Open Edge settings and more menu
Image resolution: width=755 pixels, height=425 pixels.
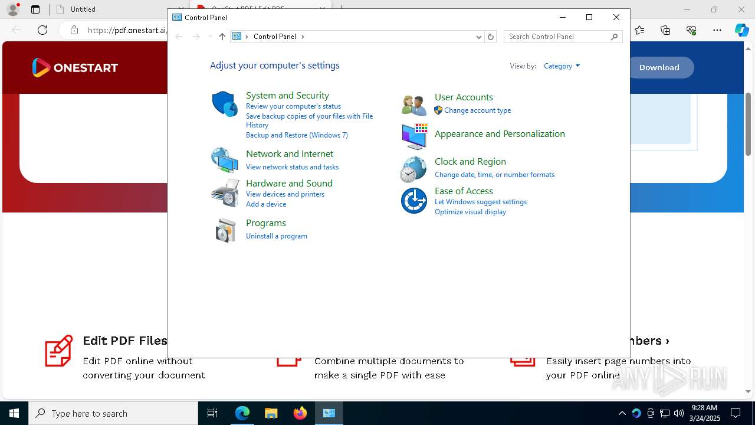(x=717, y=30)
